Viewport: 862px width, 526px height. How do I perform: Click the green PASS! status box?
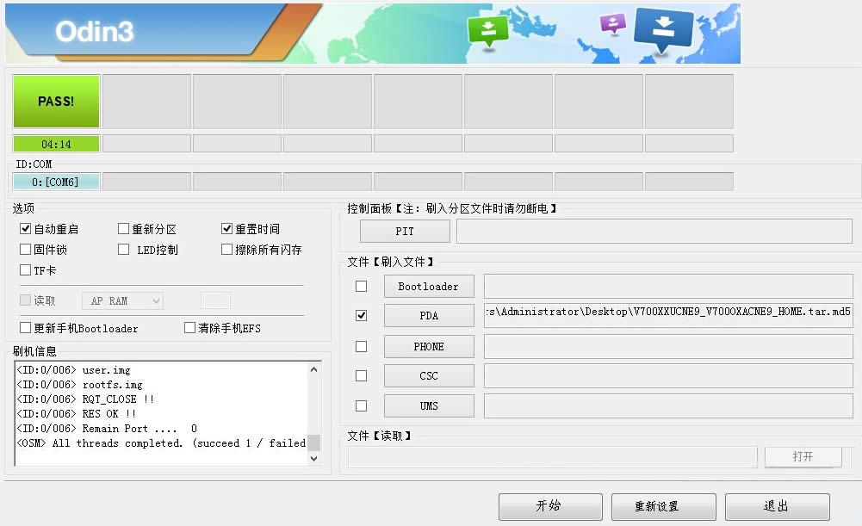click(x=56, y=102)
